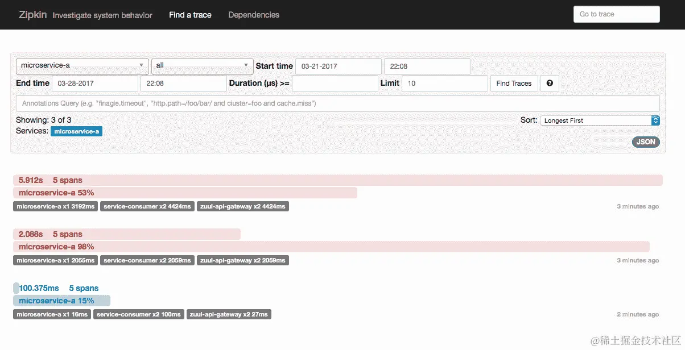Screen dimensions: 685x350
Task: Click the microservice-a 98% bar
Action: tap(331, 247)
